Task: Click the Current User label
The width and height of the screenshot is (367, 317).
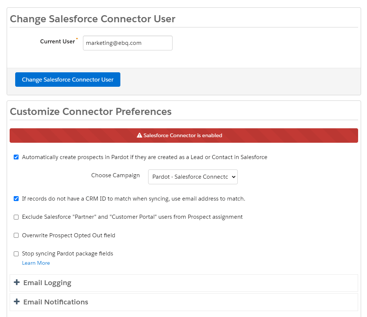Action: [x=57, y=42]
